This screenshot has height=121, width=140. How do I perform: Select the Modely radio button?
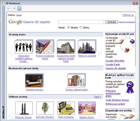(x=68, y=27)
